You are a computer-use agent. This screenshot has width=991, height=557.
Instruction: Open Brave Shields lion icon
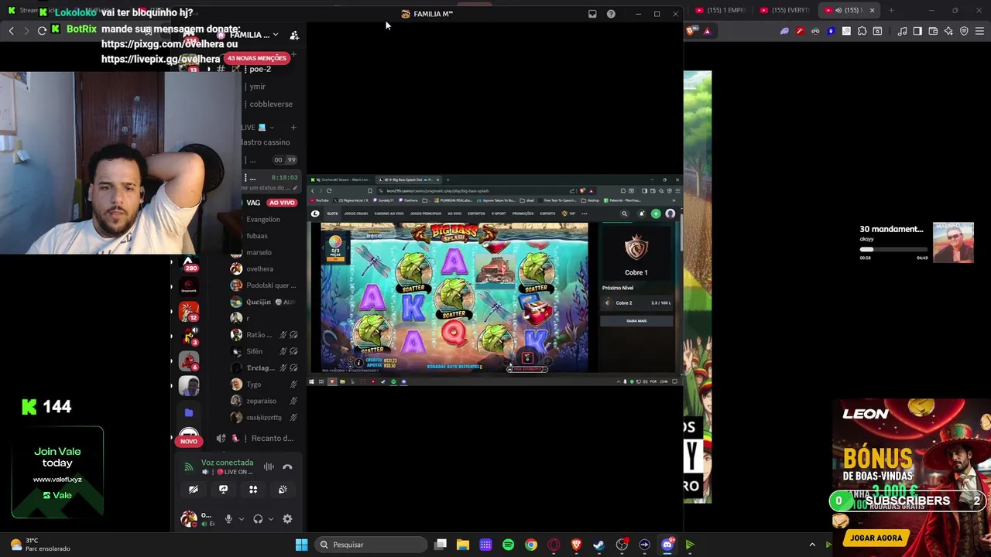691,31
